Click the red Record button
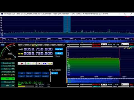Viewport: 134px width, 100px height. pos(21,64)
